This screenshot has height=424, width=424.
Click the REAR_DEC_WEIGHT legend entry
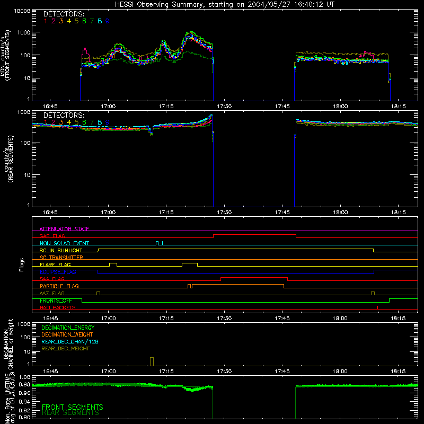tap(65, 349)
